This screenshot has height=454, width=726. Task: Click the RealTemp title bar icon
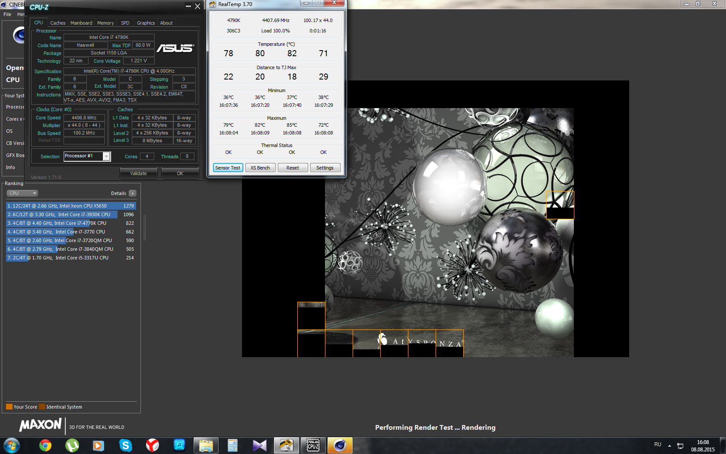(x=213, y=4)
